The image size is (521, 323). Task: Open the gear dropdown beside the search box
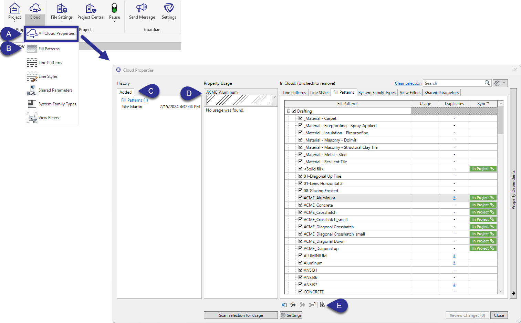pyautogui.click(x=500, y=83)
